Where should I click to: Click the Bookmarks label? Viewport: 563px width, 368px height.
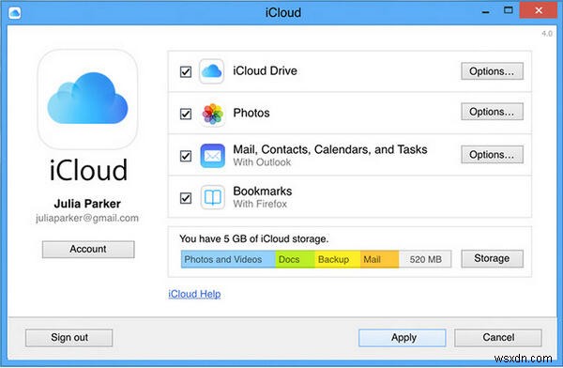coord(263,192)
